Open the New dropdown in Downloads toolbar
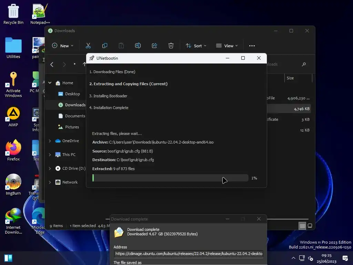This screenshot has width=353, height=265. (x=63, y=46)
